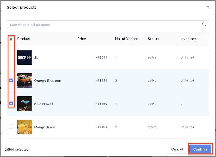The width and height of the screenshot is (216, 157).
Task: Click the Confirm button
Action: 200,149
